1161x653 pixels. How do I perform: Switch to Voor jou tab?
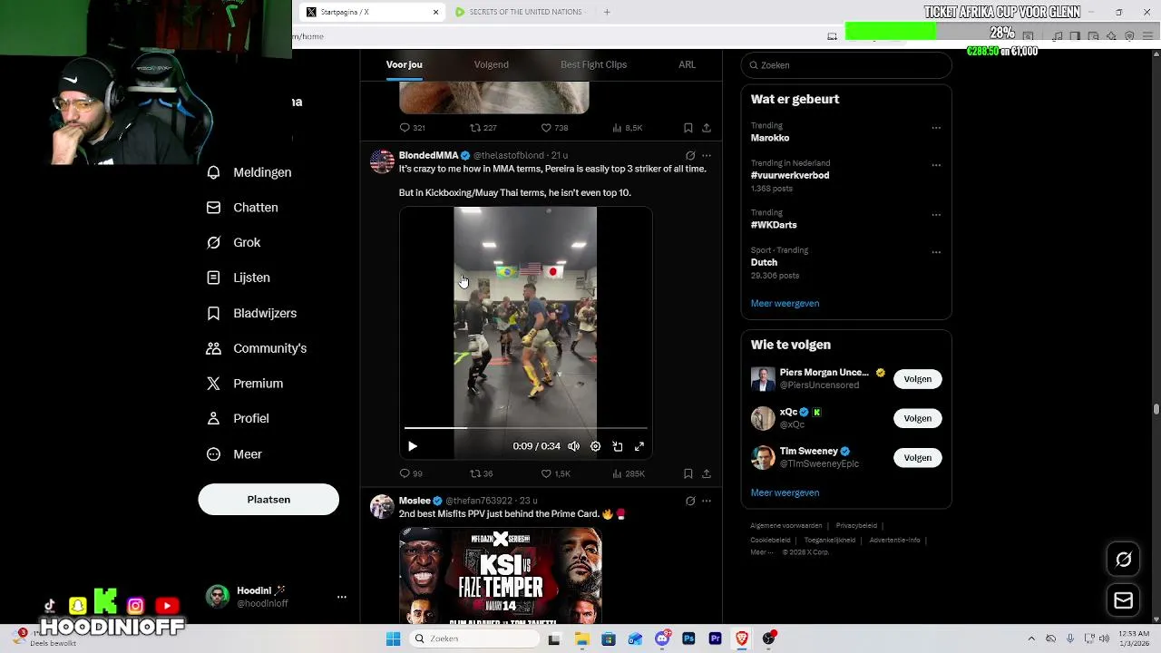405,64
